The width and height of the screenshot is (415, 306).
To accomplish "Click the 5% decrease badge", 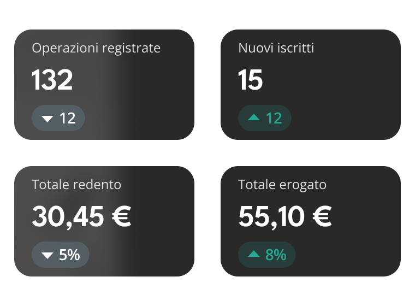I will point(61,255).
